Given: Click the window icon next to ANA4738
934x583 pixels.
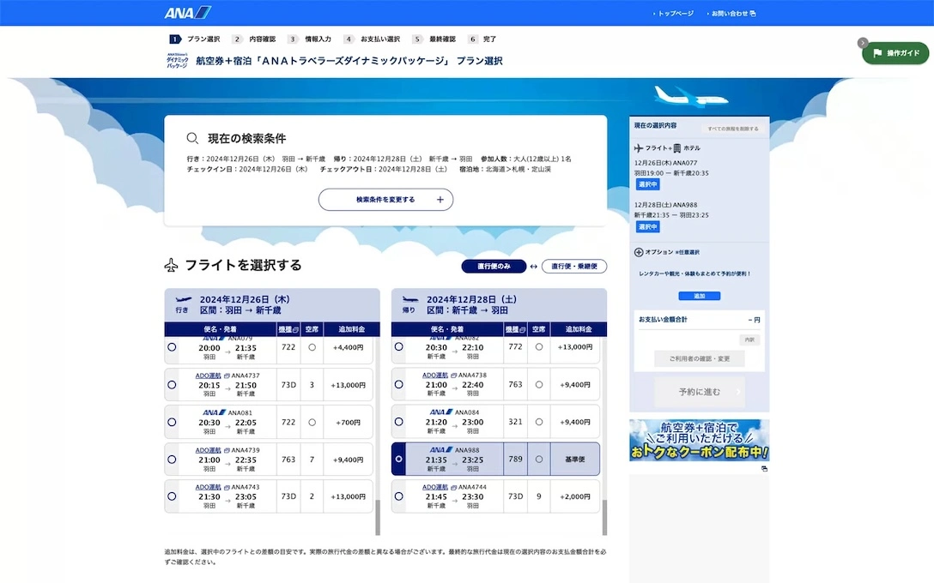Looking at the screenshot, I should coord(453,376).
